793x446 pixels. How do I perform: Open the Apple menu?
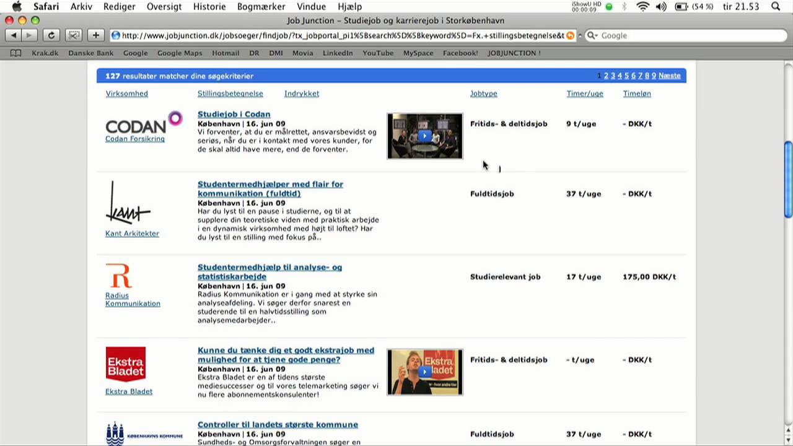[x=17, y=7]
